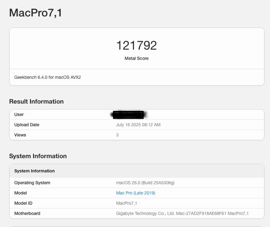The image size is (270, 227).
Task: Select the Gigabyte Technology motherboard value
Action: pyautogui.click(x=182, y=214)
